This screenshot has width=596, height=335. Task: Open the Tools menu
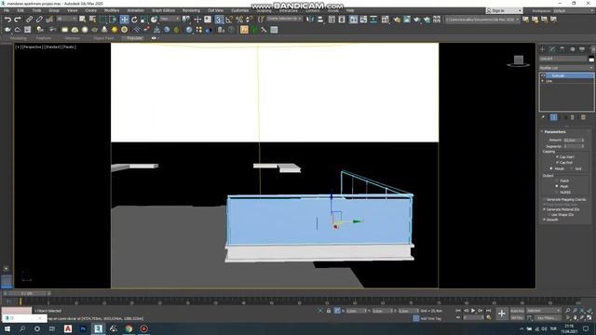[36, 10]
